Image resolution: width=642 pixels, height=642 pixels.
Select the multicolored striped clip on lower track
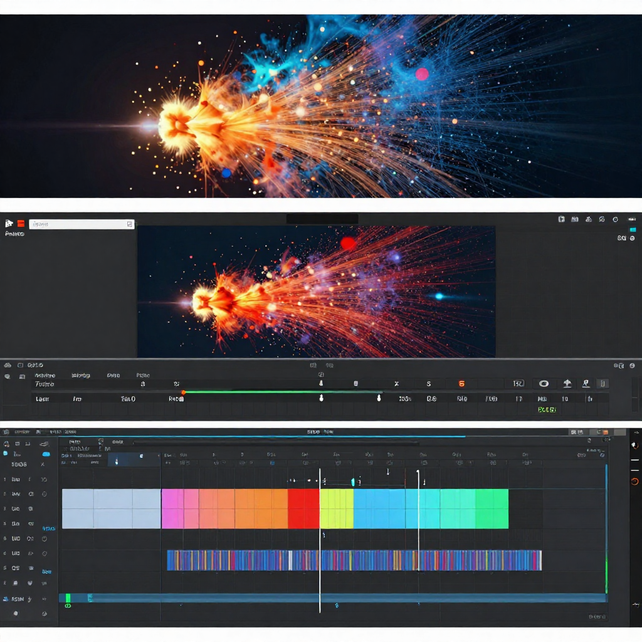354,560
